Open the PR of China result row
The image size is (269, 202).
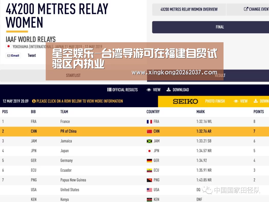coord(135,131)
